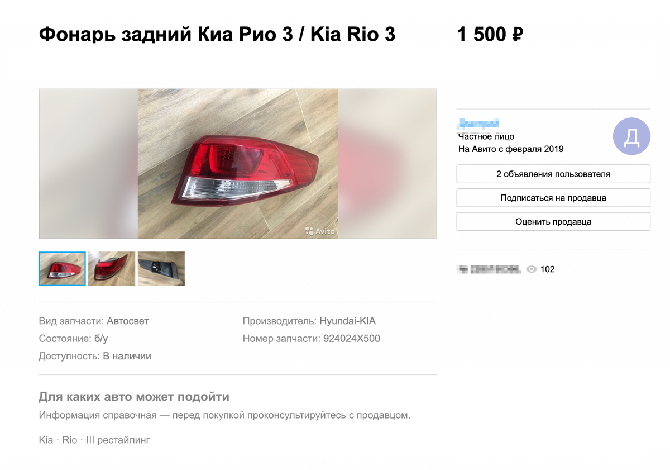670x470 pixels.
Task: Click the 'Для каких авто может подойти' heading
Action: [134, 397]
